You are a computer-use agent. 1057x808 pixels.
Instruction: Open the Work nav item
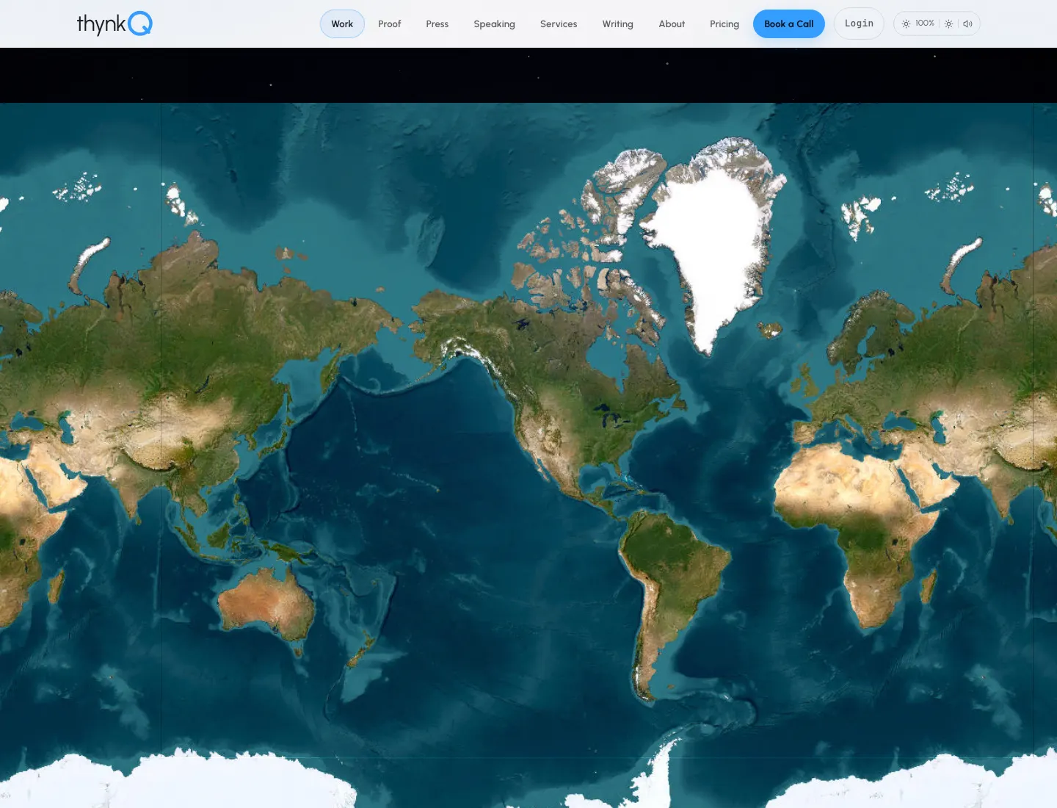[x=342, y=24]
